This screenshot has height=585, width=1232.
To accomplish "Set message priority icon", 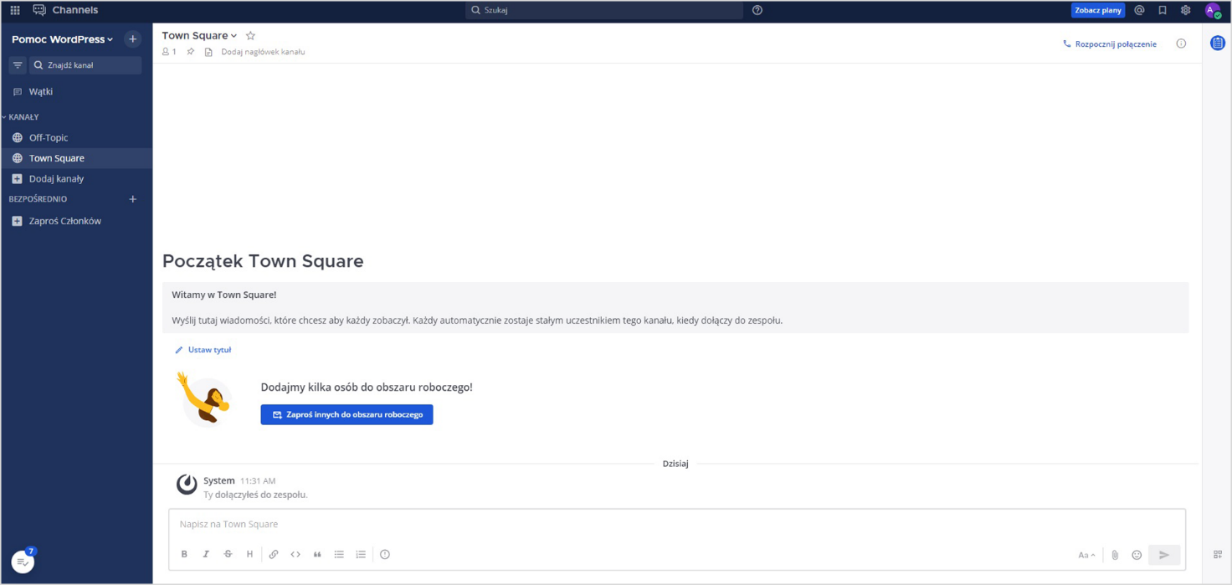I will pyautogui.click(x=385, y=554).
